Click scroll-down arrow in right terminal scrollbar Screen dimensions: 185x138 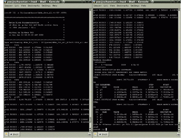pyautogui.click(x=179, y=131)
